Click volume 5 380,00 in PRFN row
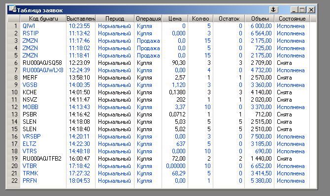This screenshot has height=196, width=330. pyautogui.click(x=261, y=181)
